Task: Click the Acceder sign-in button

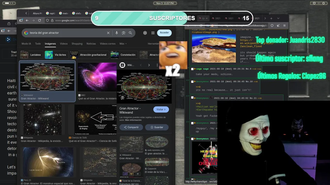Action: pos(164,33)
